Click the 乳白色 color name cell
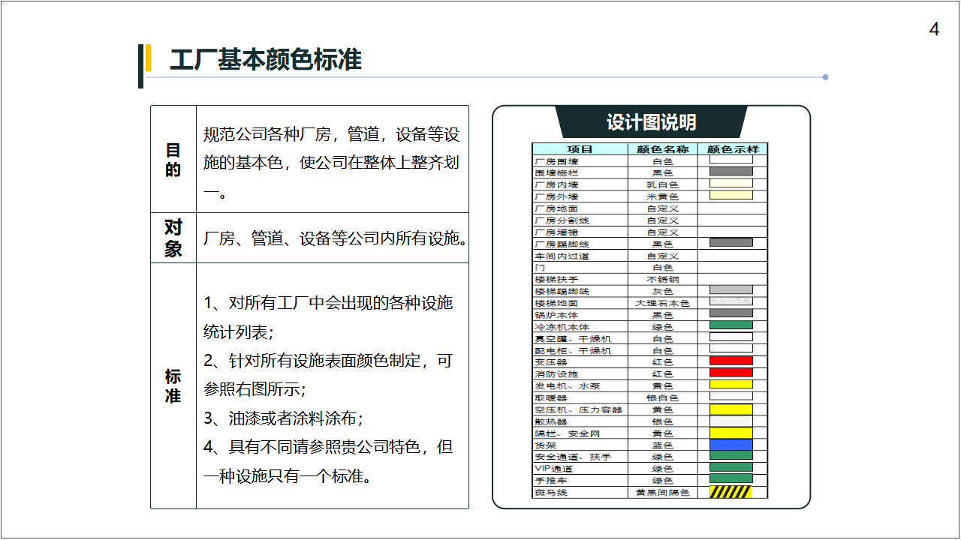Viewport: 961px width, 540px height. (x=662, y=184)
